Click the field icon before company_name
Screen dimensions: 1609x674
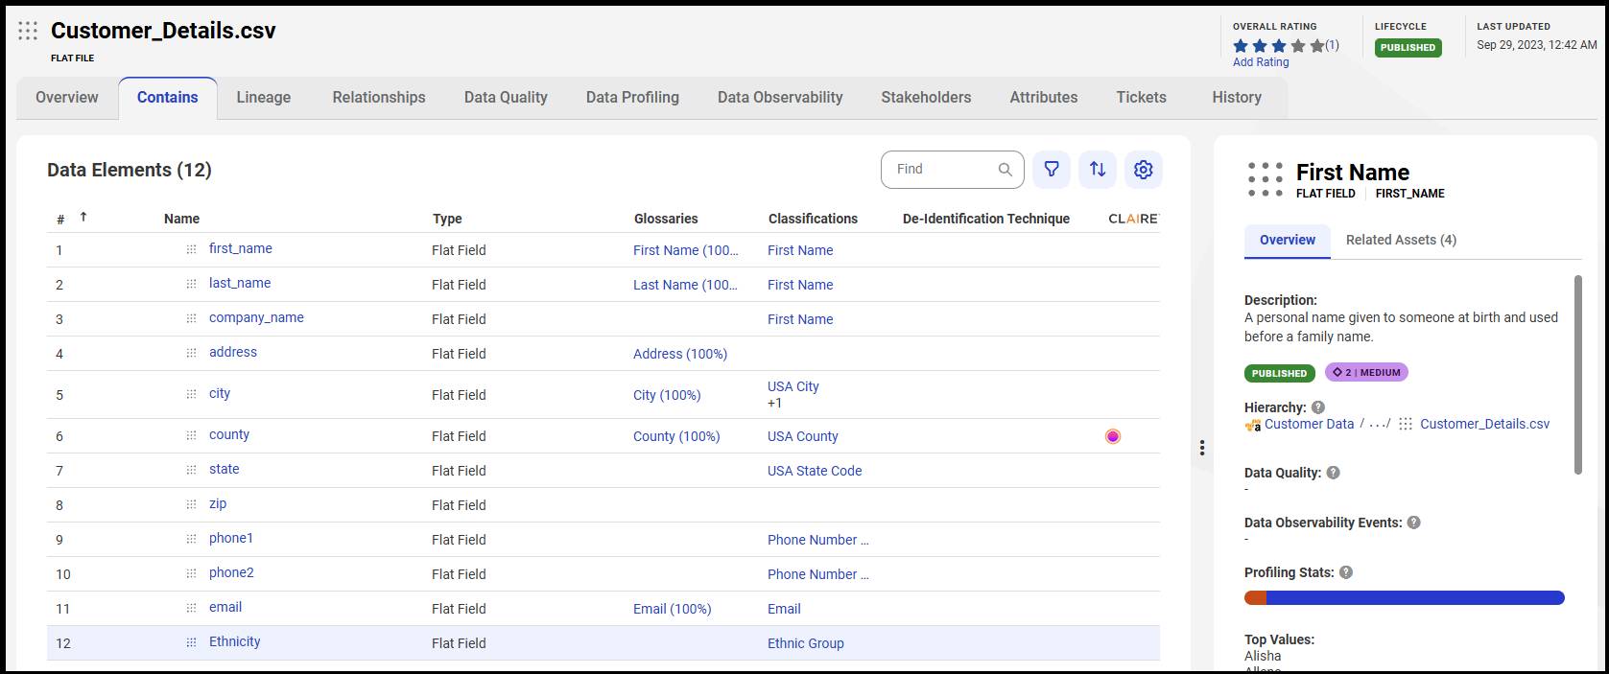[x=191, y=318]
